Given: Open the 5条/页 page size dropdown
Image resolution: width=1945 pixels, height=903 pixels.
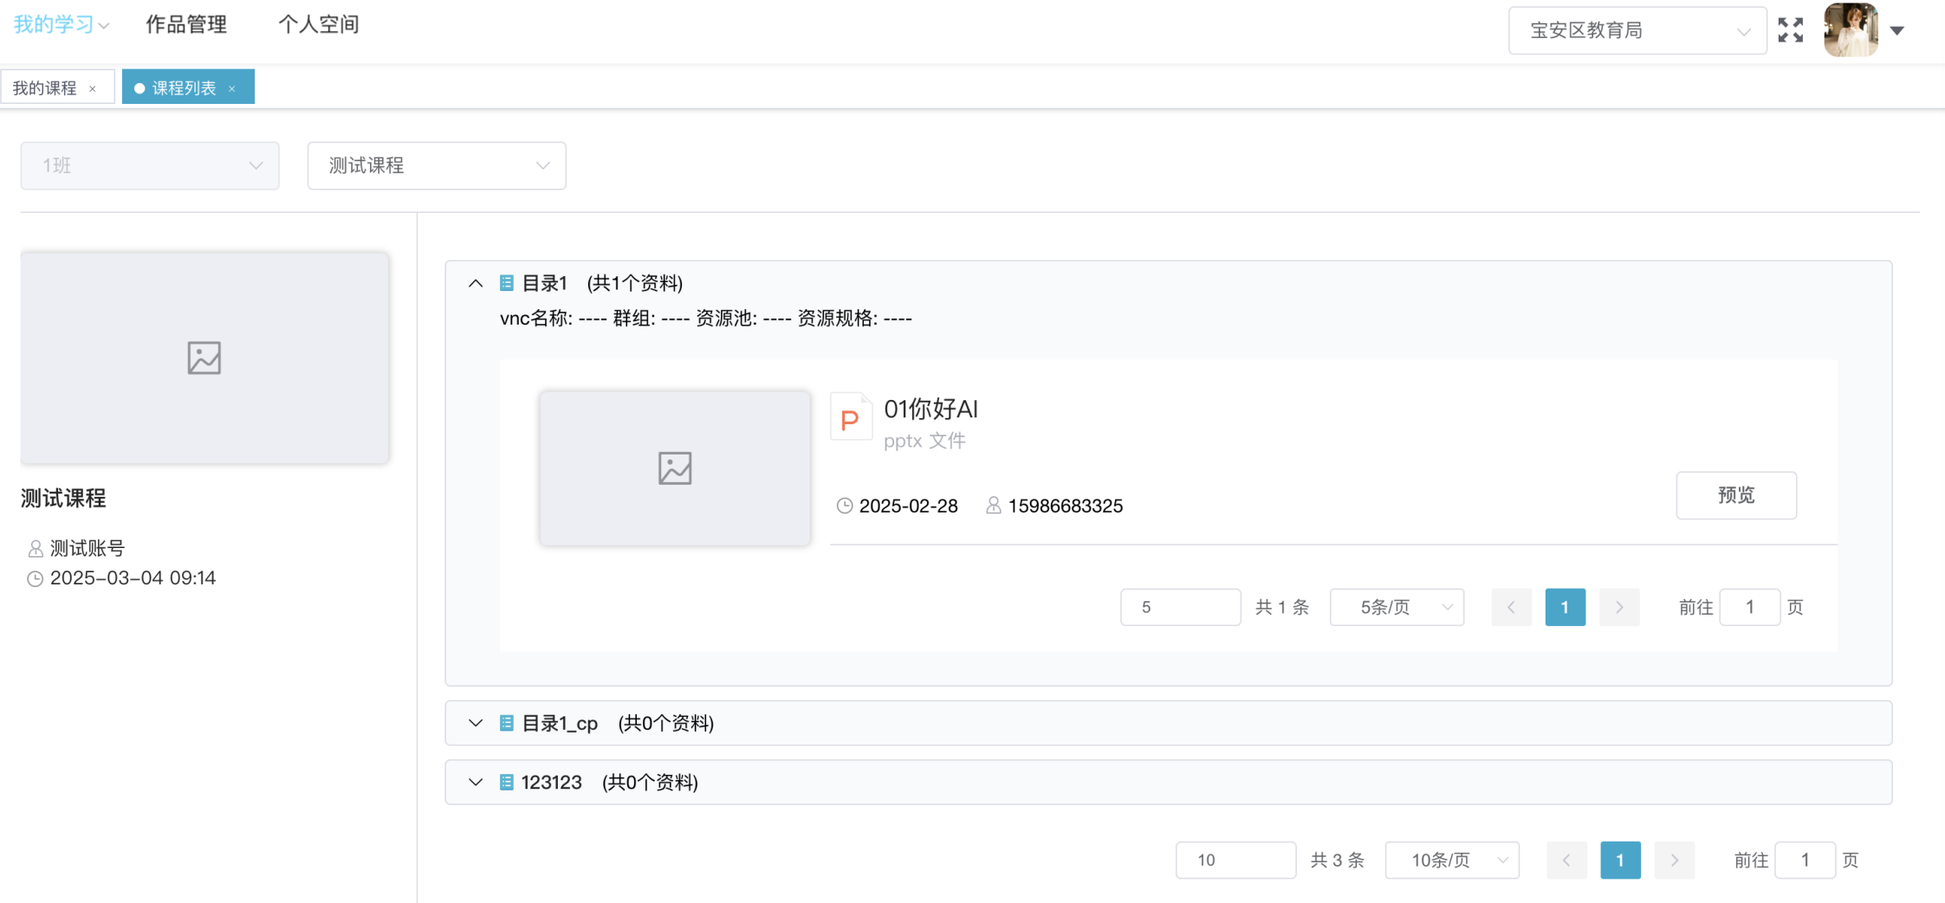Looking at the screenshot, I should pos(1397,607).
